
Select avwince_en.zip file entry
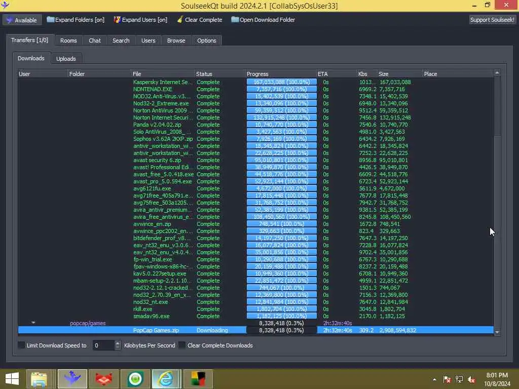click(x=152, y=224)
